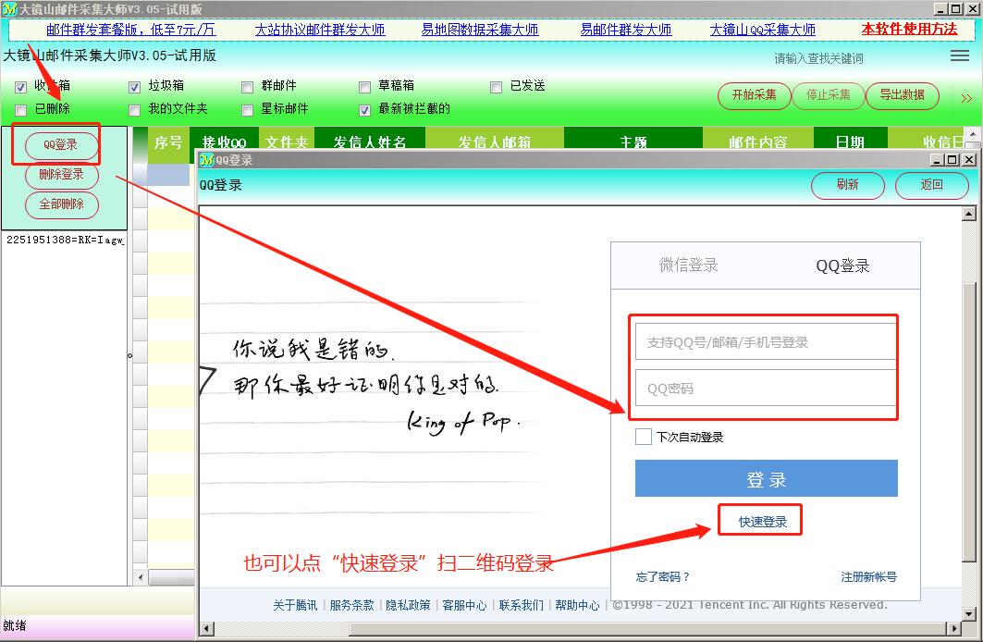Toggle the 最新被拦截的 checkbox
983x642 pixels.
tap(365, 110)
